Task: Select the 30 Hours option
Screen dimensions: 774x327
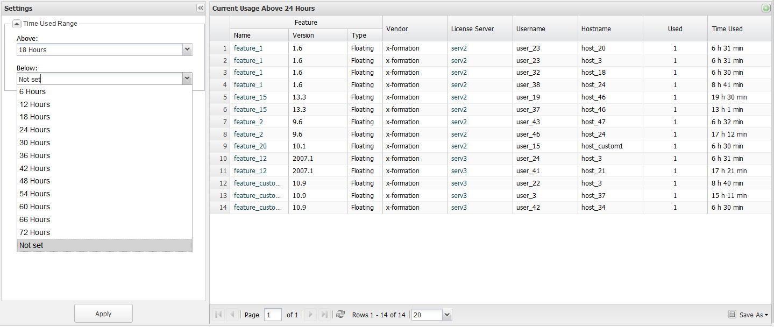Action: pos(104,143)
